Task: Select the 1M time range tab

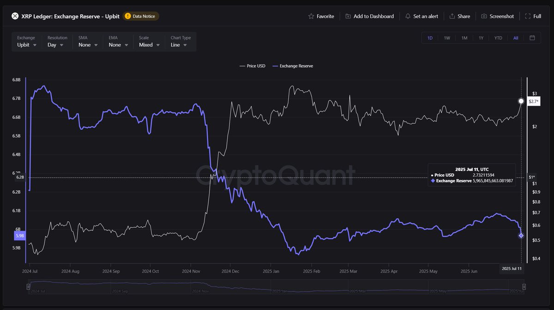Action: coord(464,38)
